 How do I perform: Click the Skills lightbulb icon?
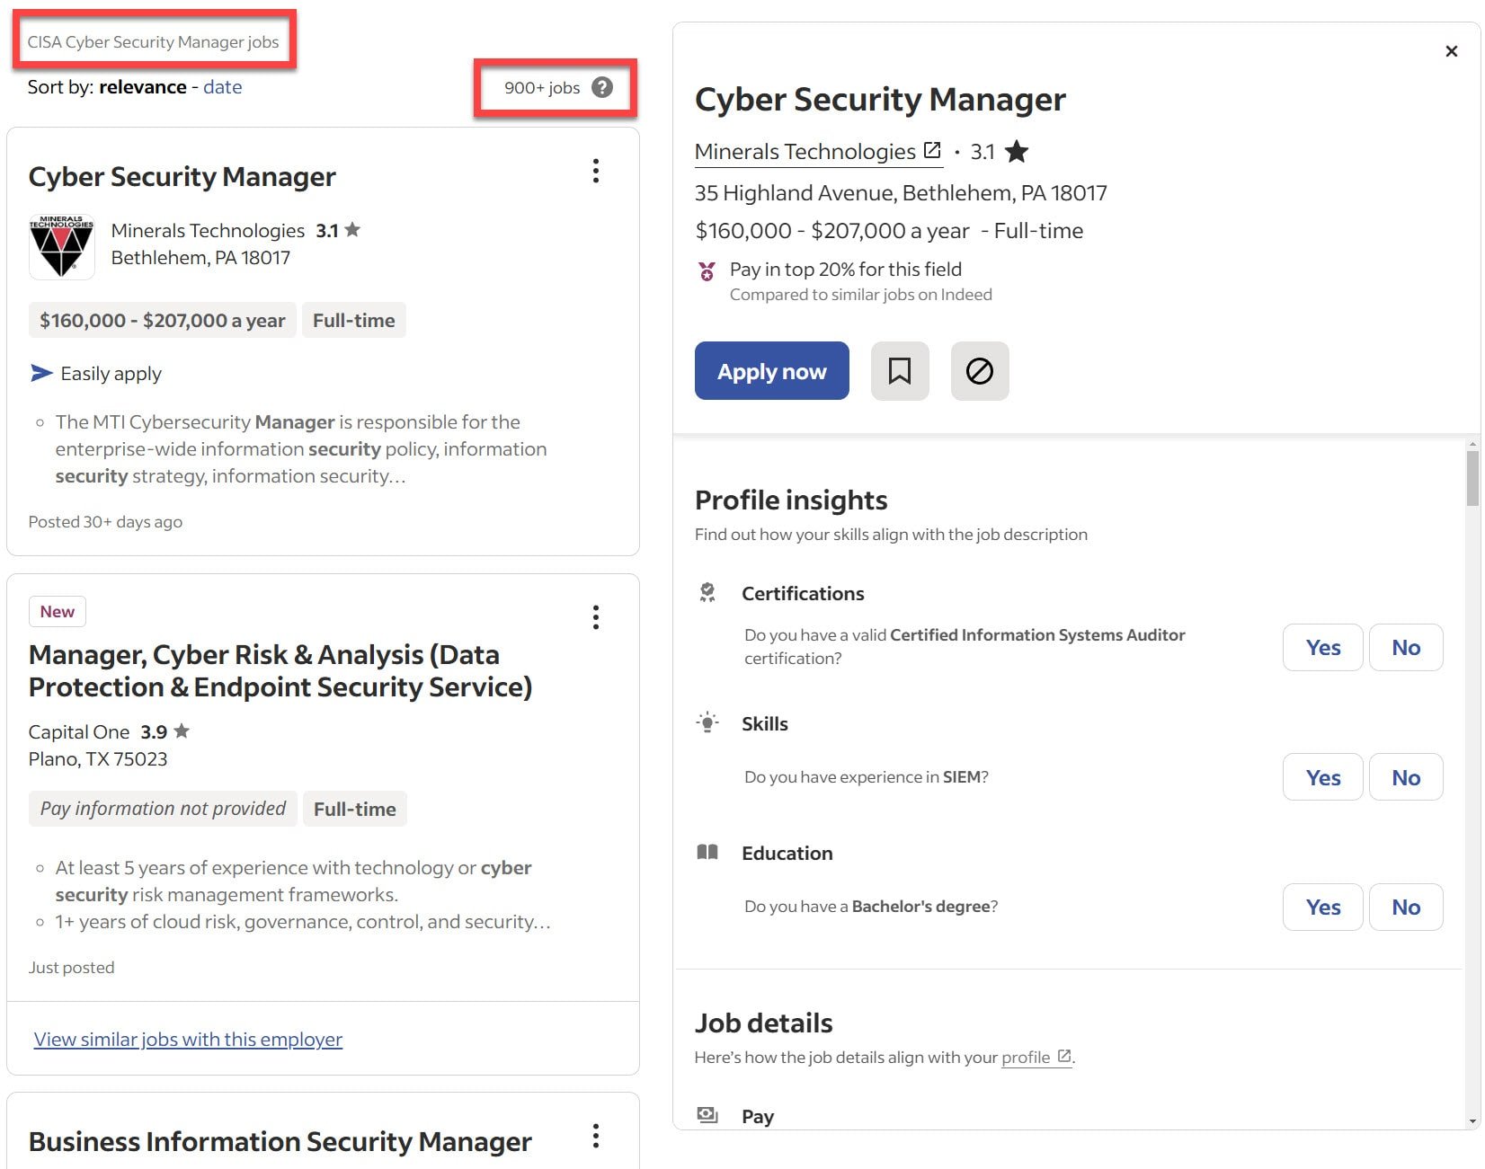click(707, 722)
